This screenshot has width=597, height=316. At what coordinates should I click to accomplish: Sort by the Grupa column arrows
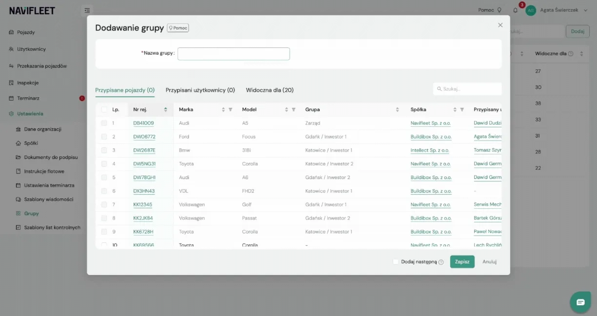click(x=398, y=110)
